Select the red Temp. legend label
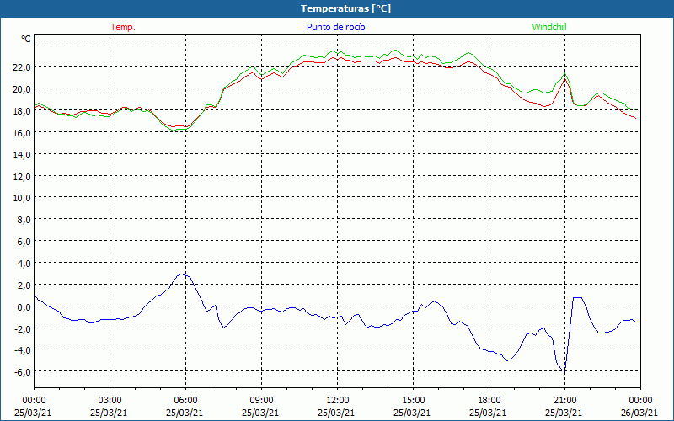This screenshot has width=674, height=421. [123, 27]
